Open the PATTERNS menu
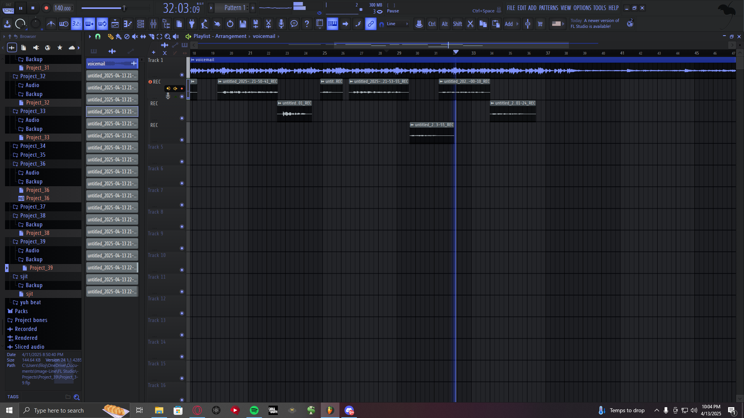744x418 pixels. tap(548, 8)
